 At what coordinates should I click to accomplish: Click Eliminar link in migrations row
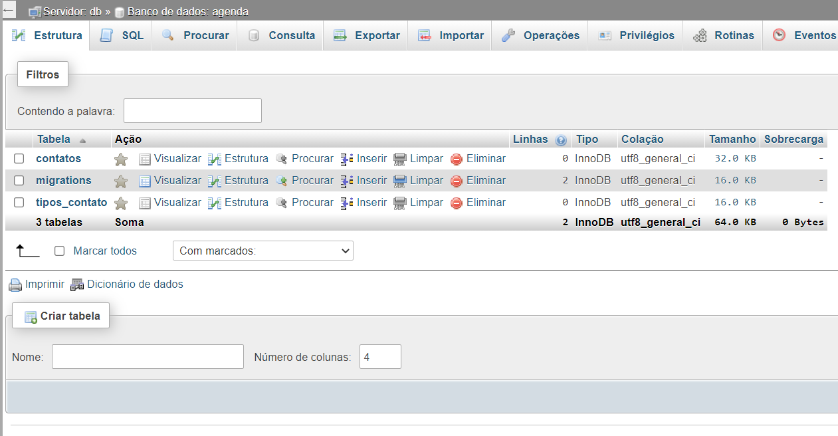tap(486, 181)
